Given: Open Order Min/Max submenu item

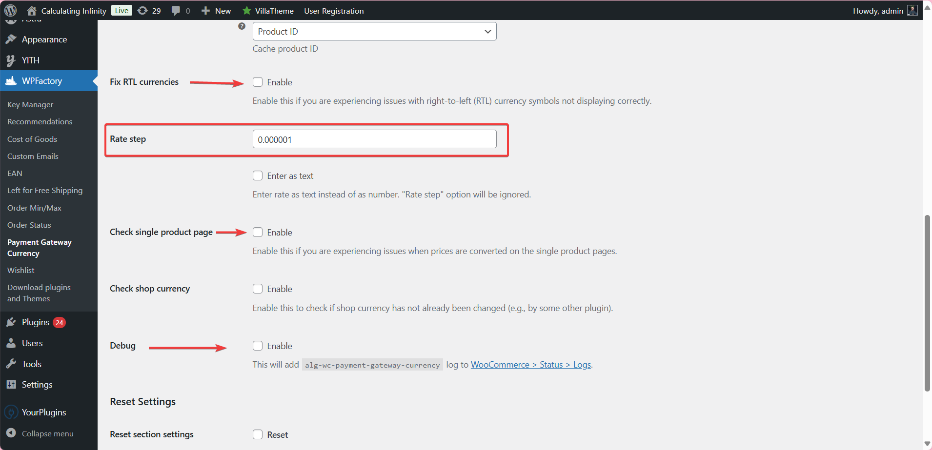Looking at the screenshot, I should coord(34,208).
